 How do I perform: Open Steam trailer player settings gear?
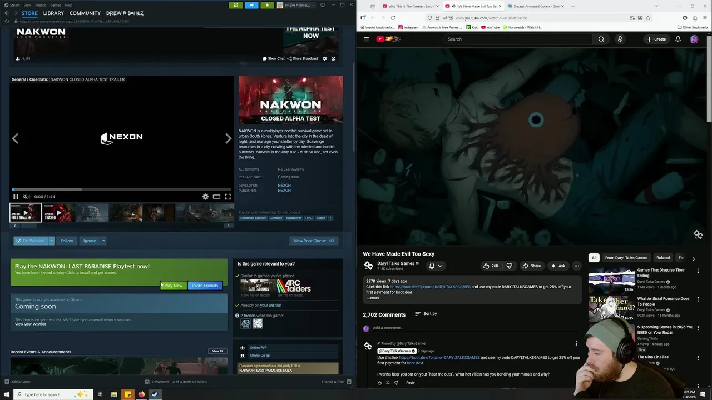tap(205, 197)
